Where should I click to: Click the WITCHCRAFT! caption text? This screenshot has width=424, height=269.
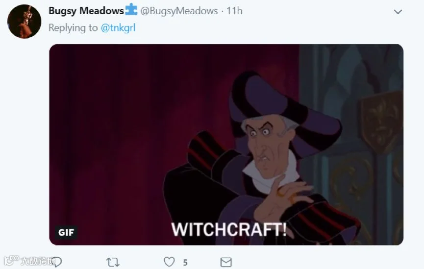pos(229,229)
